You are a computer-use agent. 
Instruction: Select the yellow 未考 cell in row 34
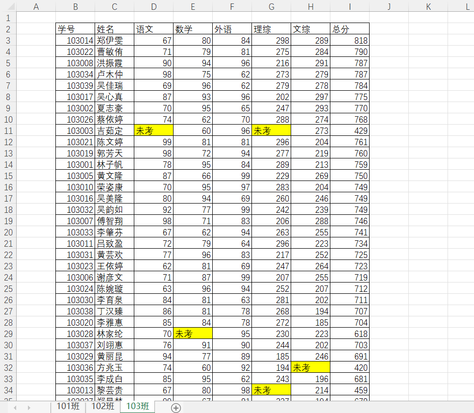pos(271,390)
